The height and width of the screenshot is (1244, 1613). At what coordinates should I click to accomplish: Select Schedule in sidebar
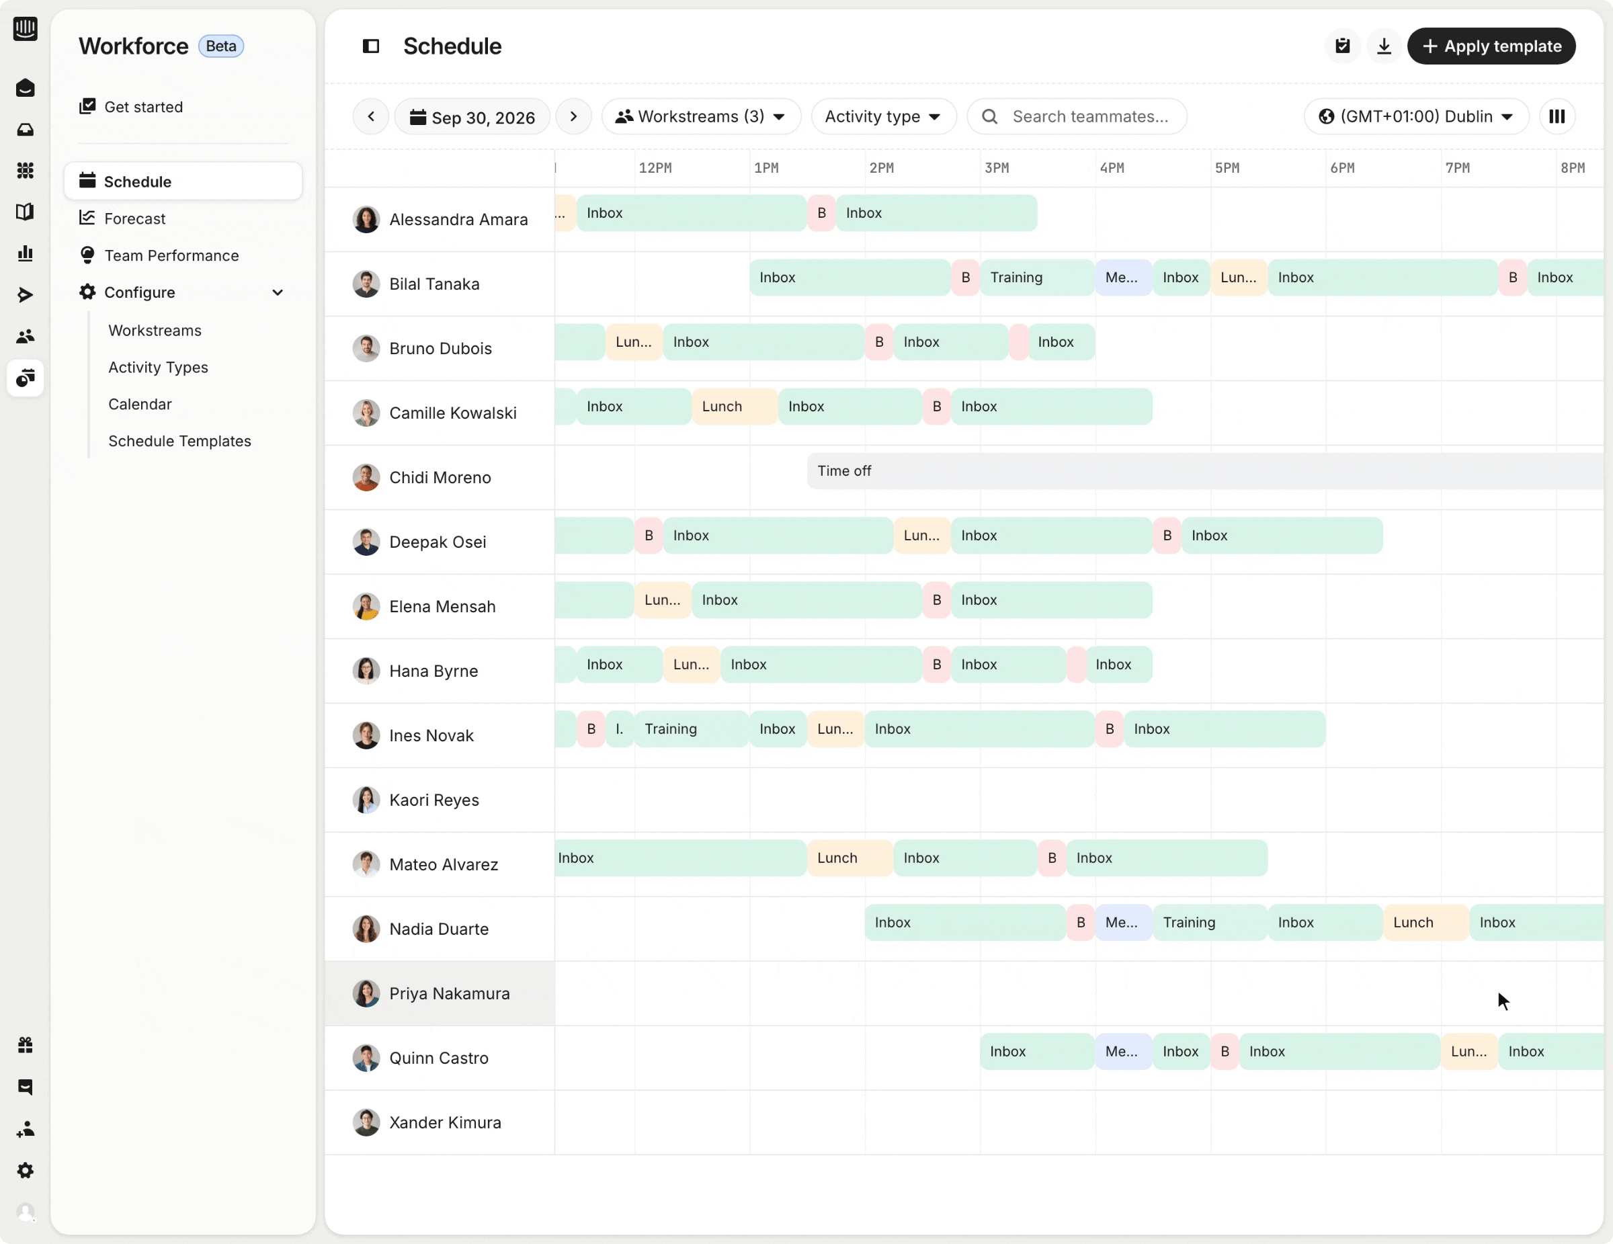point(183,181)
